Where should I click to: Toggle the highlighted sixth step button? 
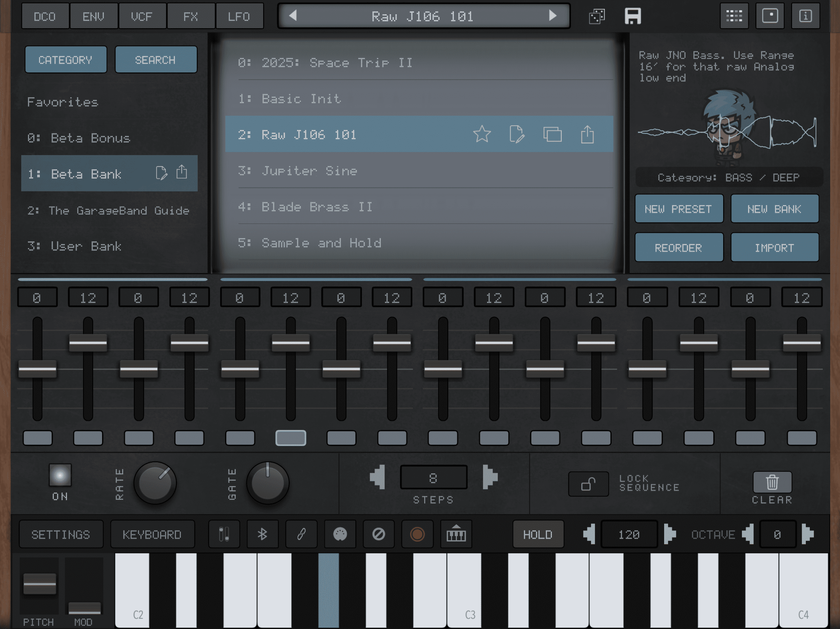(290, 438)
